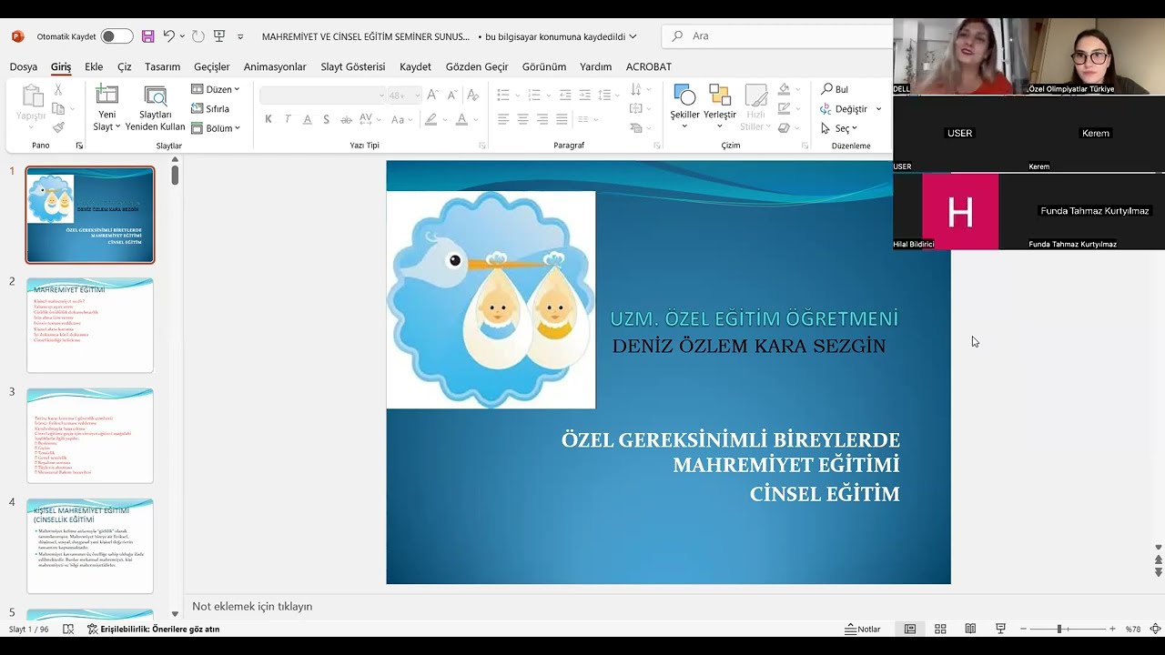Screen dimensions: 1165x655
Task: Click the increase font size icon
Action: click(x=432, y=95)
